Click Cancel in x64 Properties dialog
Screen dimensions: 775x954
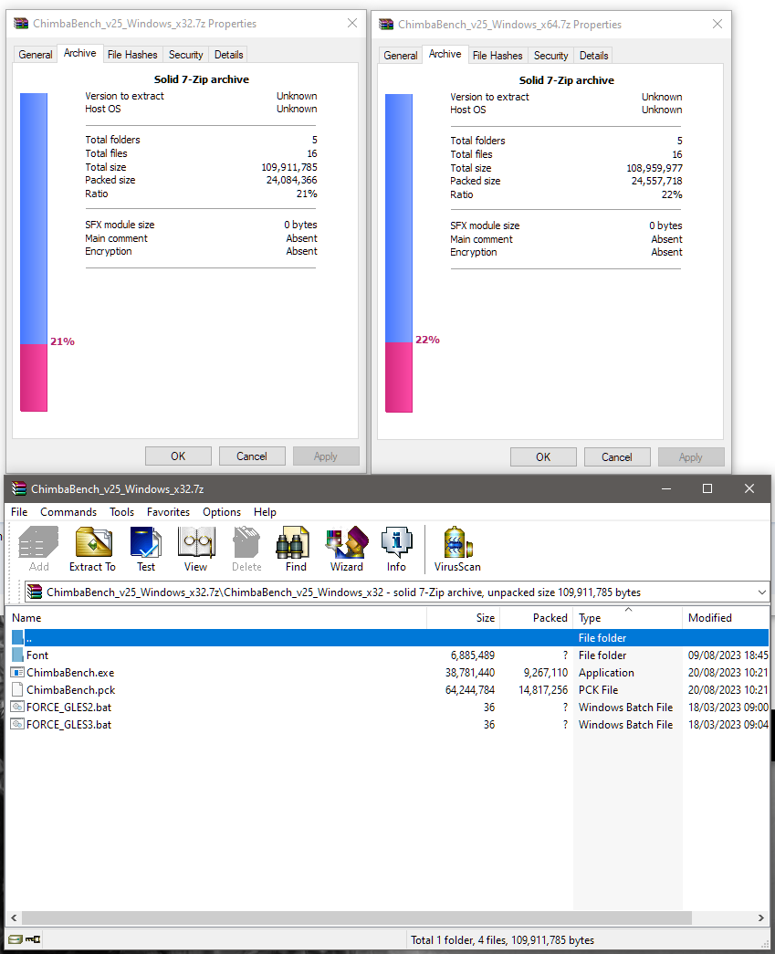[617, 457]
